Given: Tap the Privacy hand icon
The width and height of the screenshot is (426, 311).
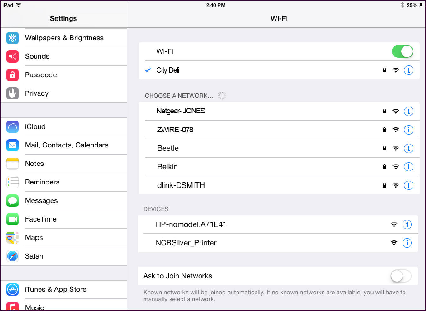Looking at the screenshot, I should (12, 93).
